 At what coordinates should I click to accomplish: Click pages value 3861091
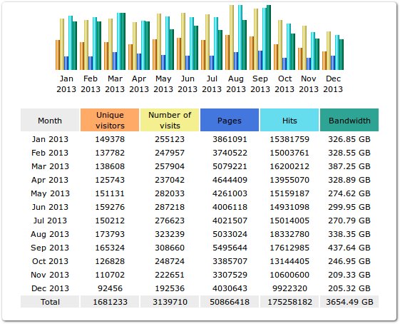click(230, 139)
